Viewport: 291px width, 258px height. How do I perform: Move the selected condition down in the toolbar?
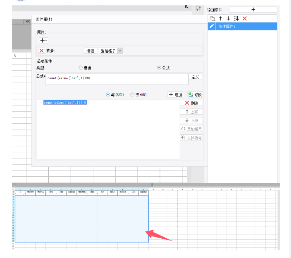(x=228, y=18)
